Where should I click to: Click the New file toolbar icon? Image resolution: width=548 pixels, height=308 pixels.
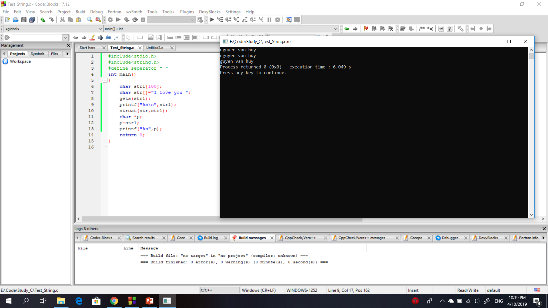[x=7, y=20]
